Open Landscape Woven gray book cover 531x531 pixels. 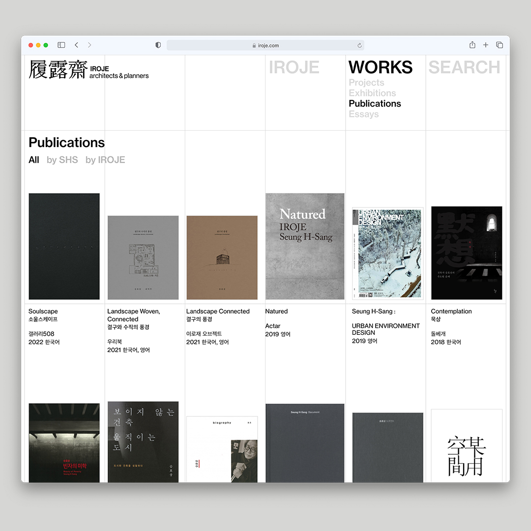[143, 257]
